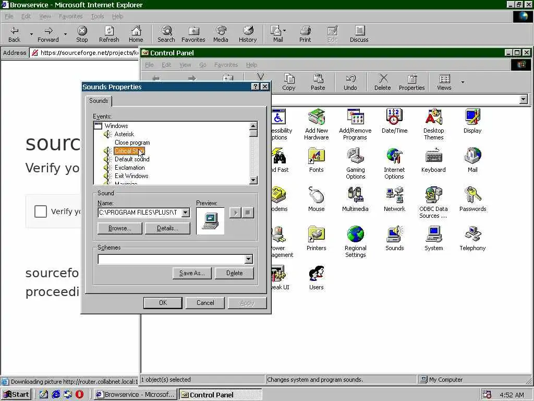Open the File menu in Control Panel
534x401 pixels.
pos(149,65)
